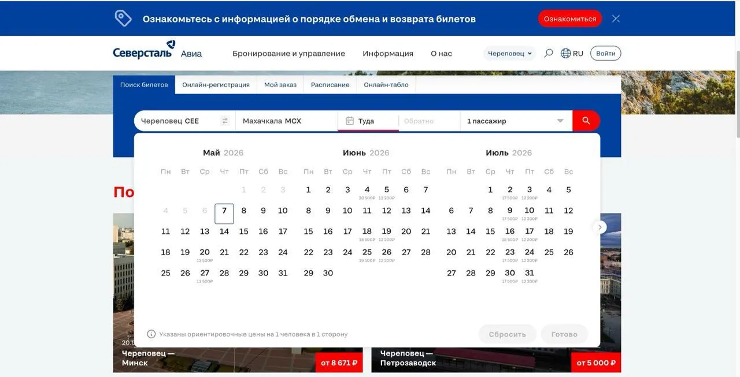Swap origin and destination cities icon
Screen dimensions: 740x377
tap(225, 121)
